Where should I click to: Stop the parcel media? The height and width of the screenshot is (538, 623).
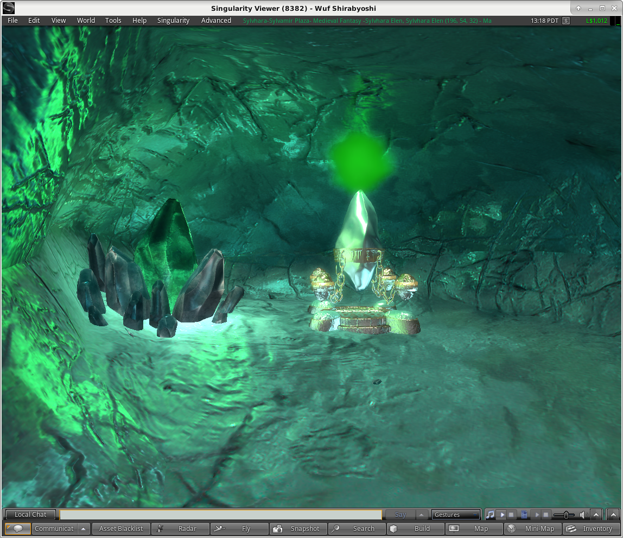point(546,515)
